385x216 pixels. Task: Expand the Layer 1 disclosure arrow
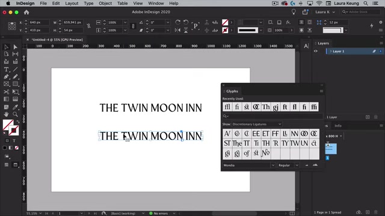click(x=331, y=51)
